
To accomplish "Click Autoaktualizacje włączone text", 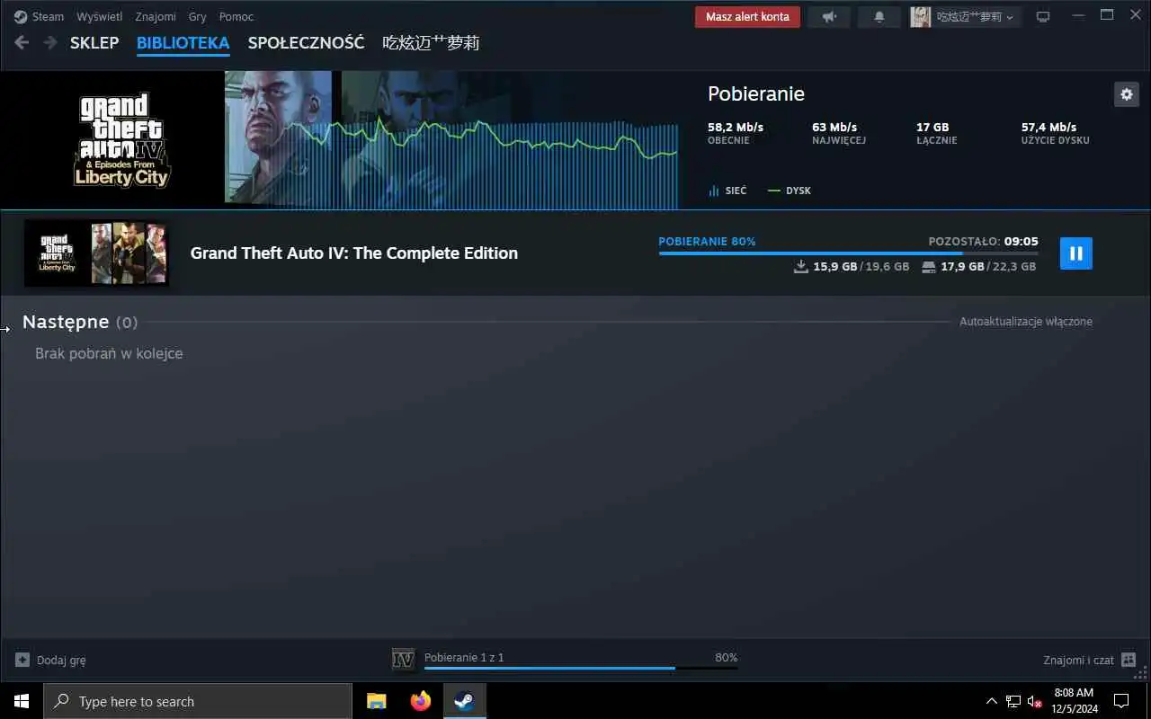I will tap(1026, 322).
